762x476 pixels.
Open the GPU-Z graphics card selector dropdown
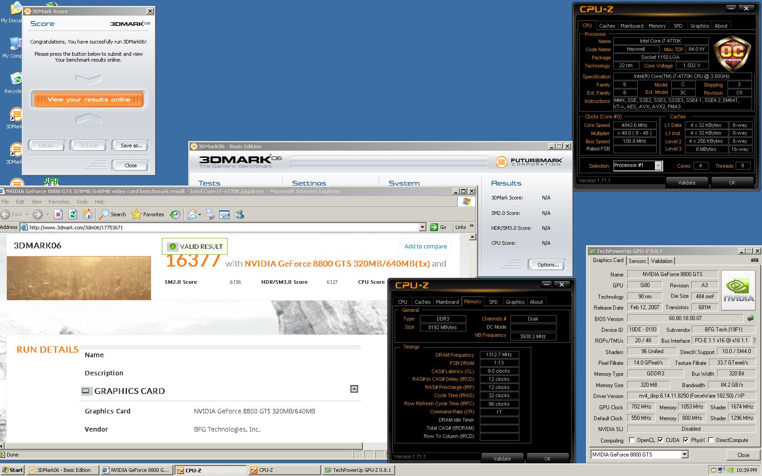[684, 454]
